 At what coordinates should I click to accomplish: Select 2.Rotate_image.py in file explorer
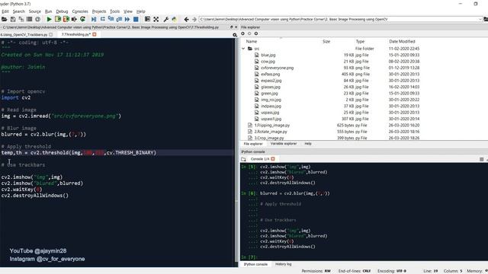271,132
